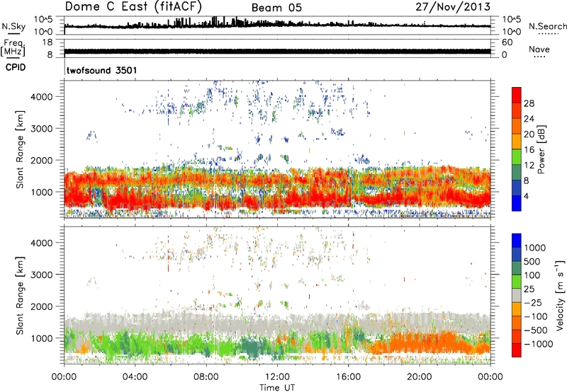Click the 'Velocity [m s-1]' colorbar label
567x392 pixels.
(560, 295)
